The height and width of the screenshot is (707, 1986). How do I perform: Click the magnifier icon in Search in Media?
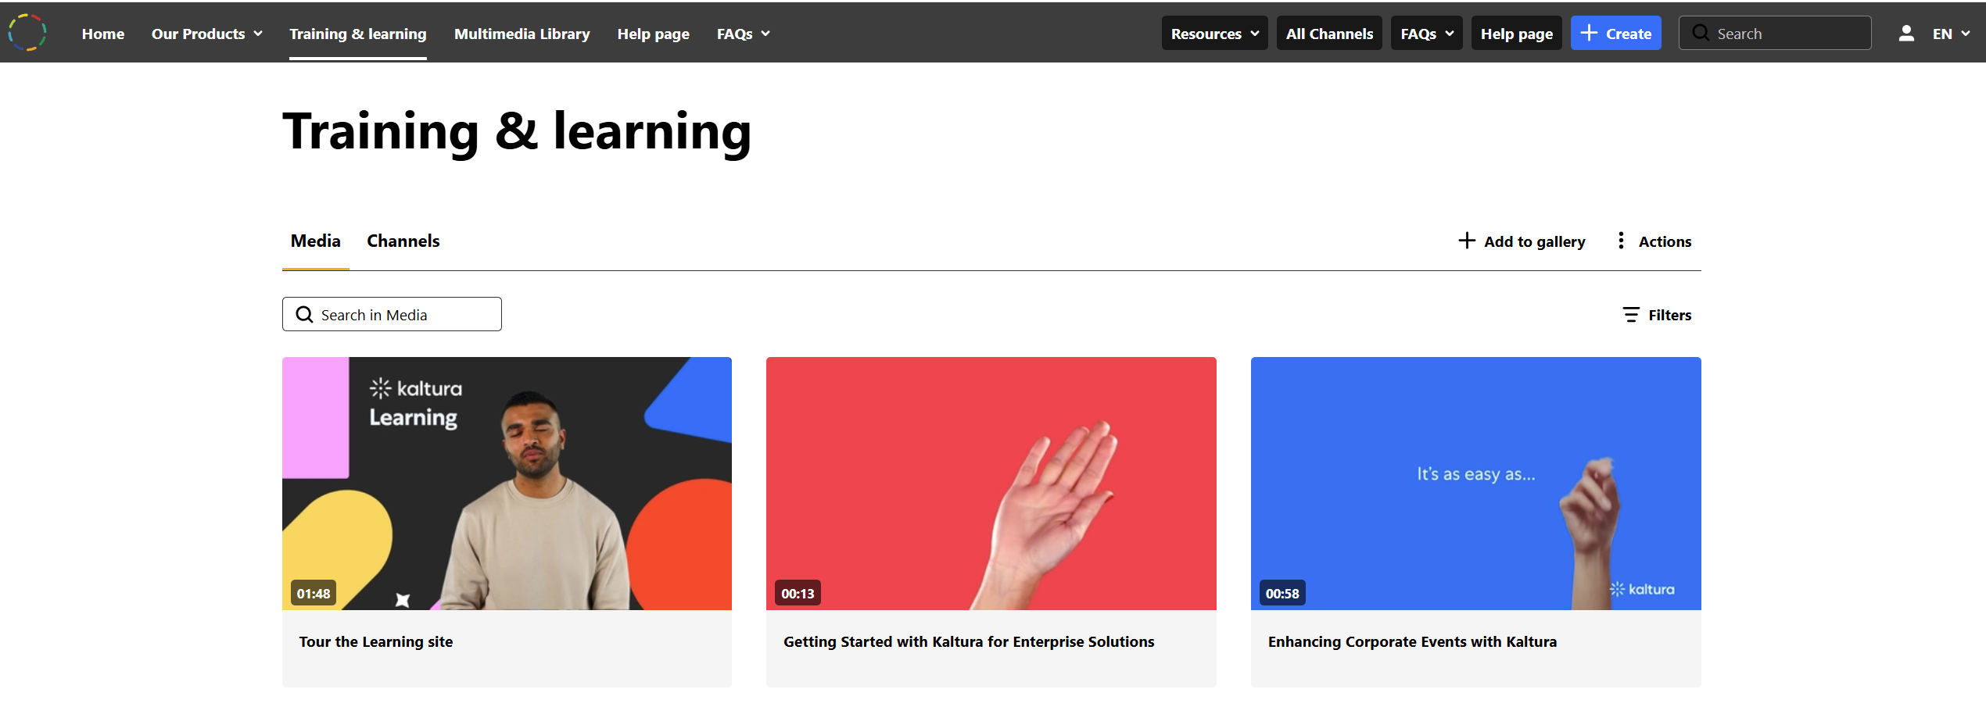coord(304,314)
